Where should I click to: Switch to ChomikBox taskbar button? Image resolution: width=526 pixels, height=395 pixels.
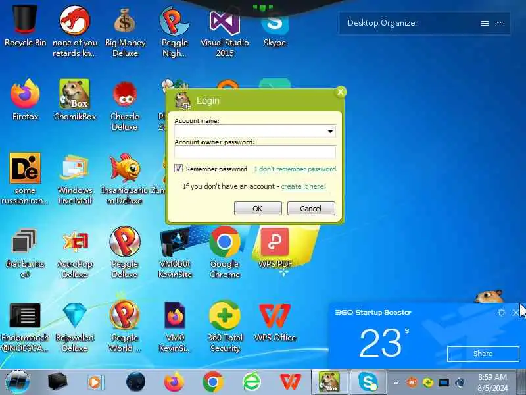point(329,382)
